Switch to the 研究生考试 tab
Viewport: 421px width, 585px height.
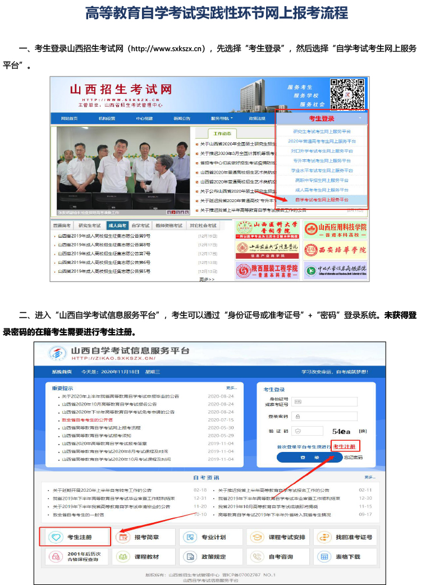[89, 226]
